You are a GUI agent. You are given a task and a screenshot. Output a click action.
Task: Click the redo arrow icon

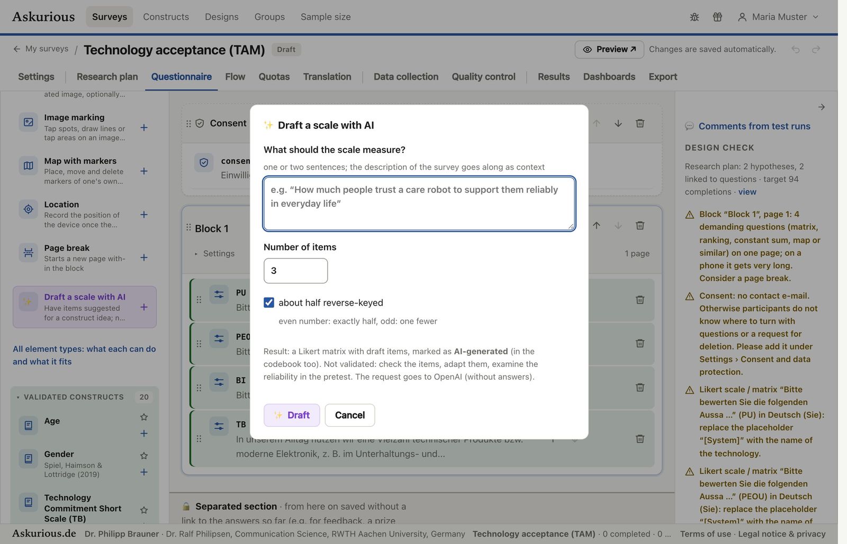(816, 49)
